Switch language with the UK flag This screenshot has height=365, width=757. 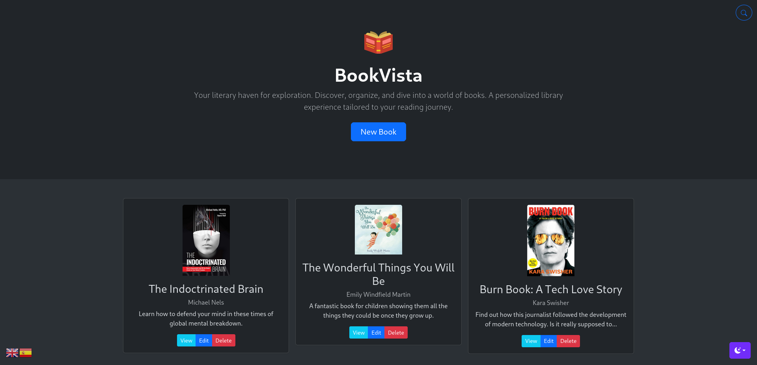(12, 353)
